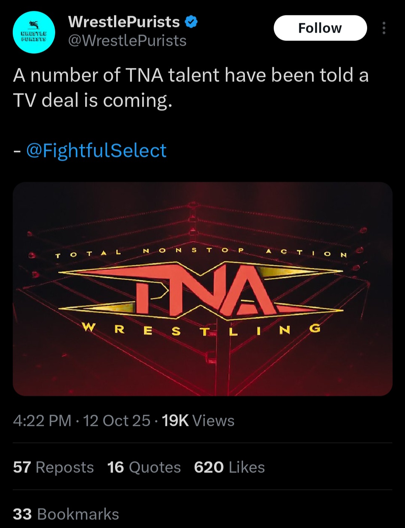Screen dimensions: 405x528
Task: Click the blue verified badge
Action: 191,22
